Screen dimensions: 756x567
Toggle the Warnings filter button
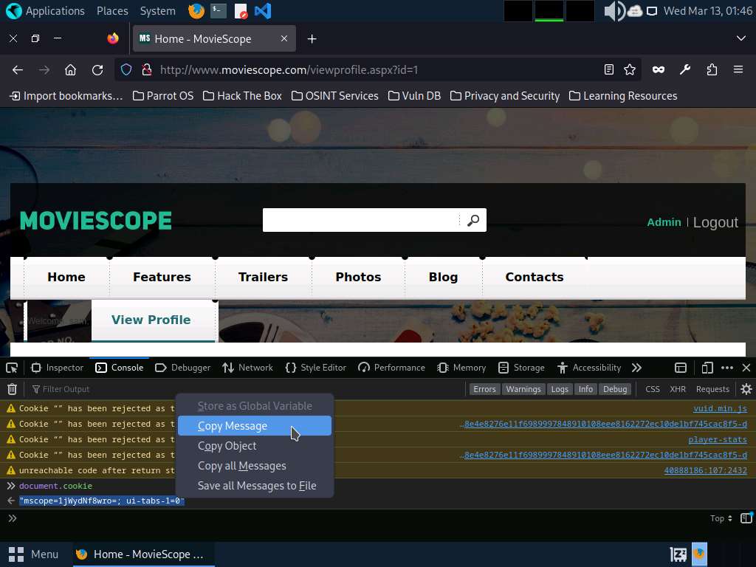point(523,389)
